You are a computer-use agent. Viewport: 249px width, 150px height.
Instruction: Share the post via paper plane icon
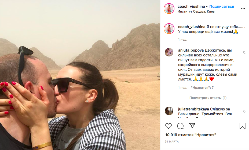pos(192,126)
